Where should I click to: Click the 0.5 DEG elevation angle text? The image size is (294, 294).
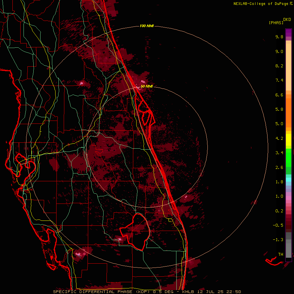click(162, 292)
